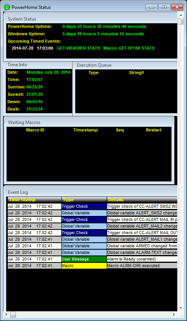Click the Restart column header
This screenshot has height=321, width=187.
pos(154,130)
